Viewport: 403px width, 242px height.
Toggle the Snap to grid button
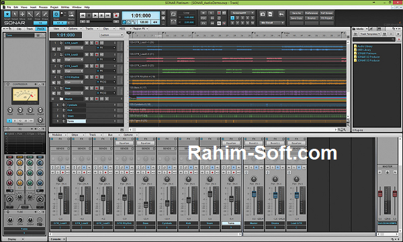(56, 14)
